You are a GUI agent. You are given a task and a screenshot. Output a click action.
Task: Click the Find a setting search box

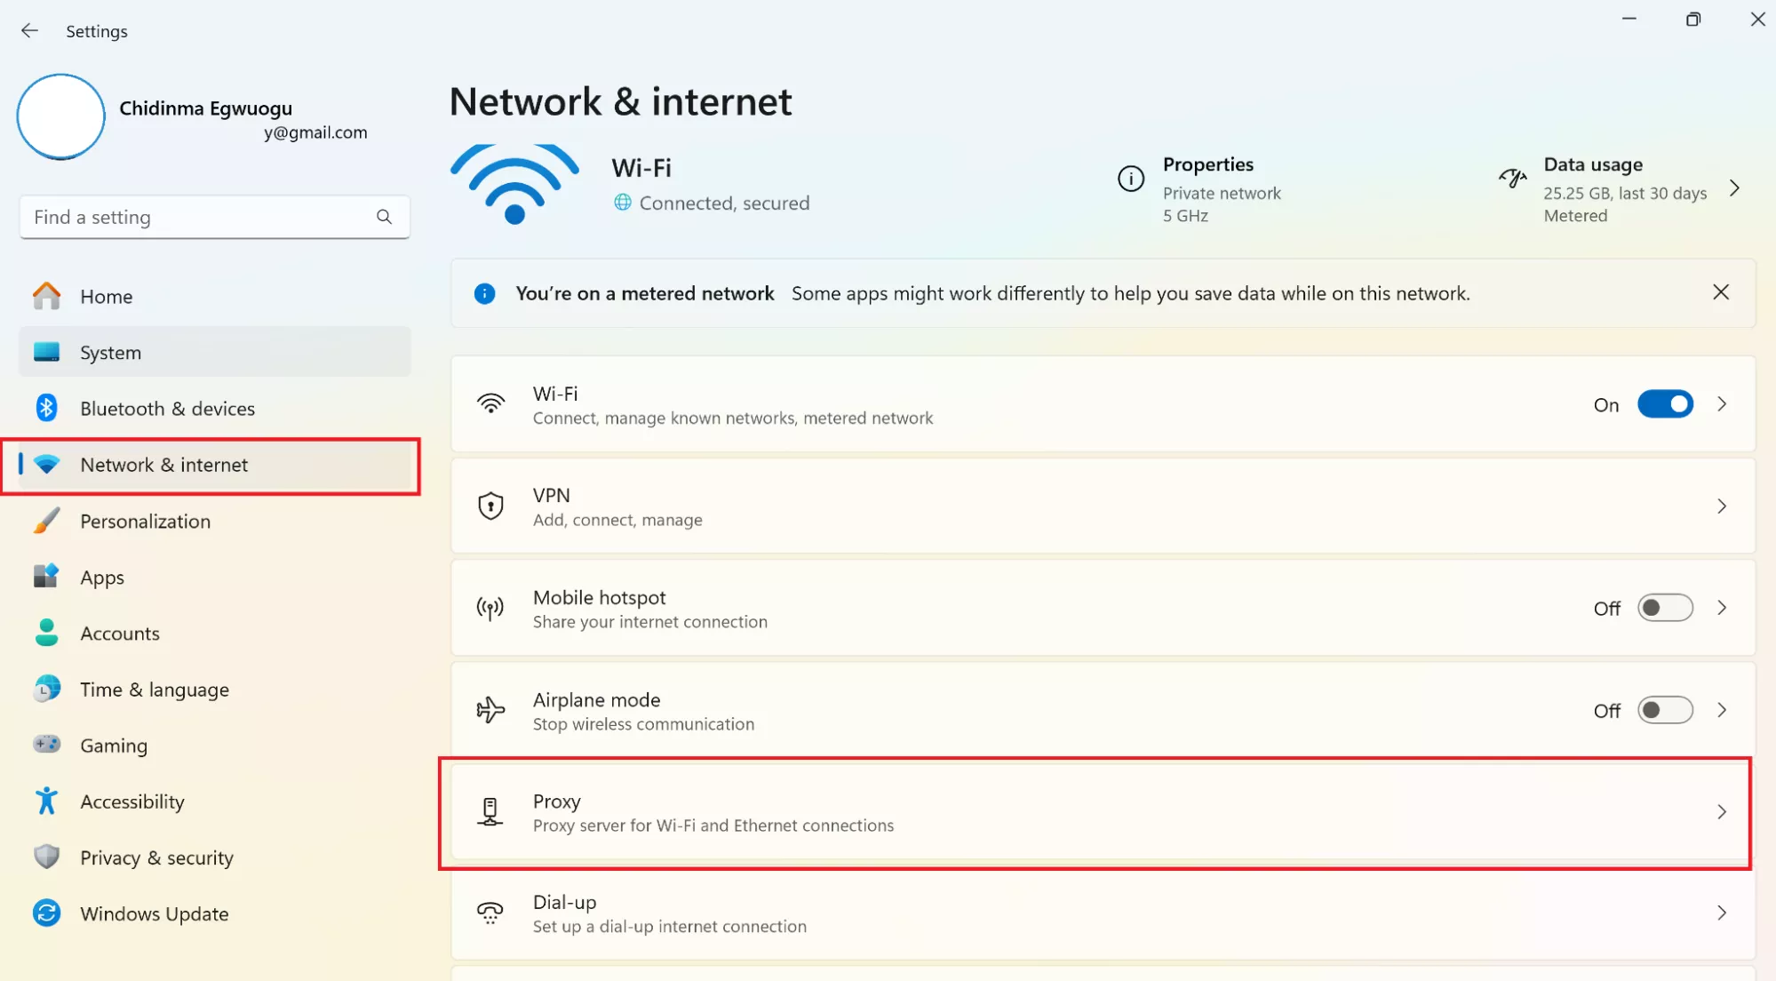[x=200, y=217]
